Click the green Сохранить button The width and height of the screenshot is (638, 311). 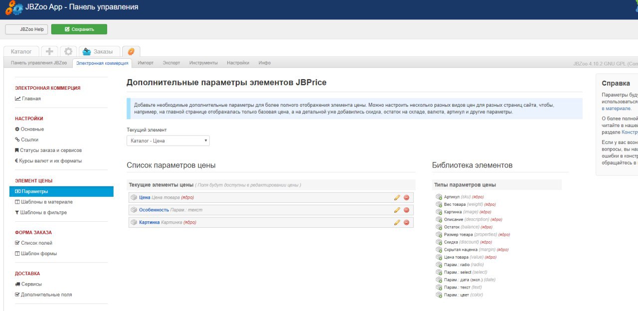pyautogui.click(x=79, y=29)
